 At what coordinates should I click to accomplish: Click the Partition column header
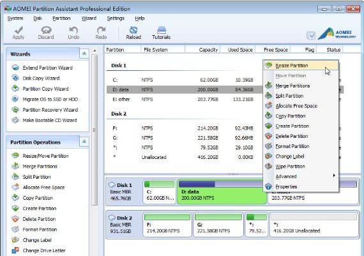coord(123,49)
